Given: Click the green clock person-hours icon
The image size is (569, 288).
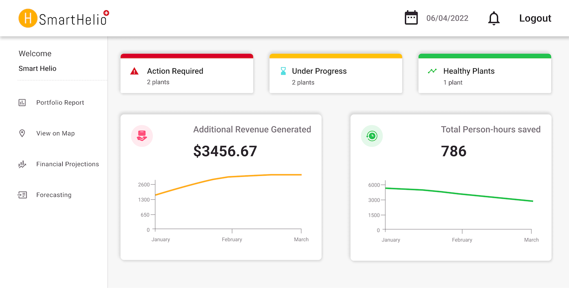Looking at the screenshot, I should [372, 136].
